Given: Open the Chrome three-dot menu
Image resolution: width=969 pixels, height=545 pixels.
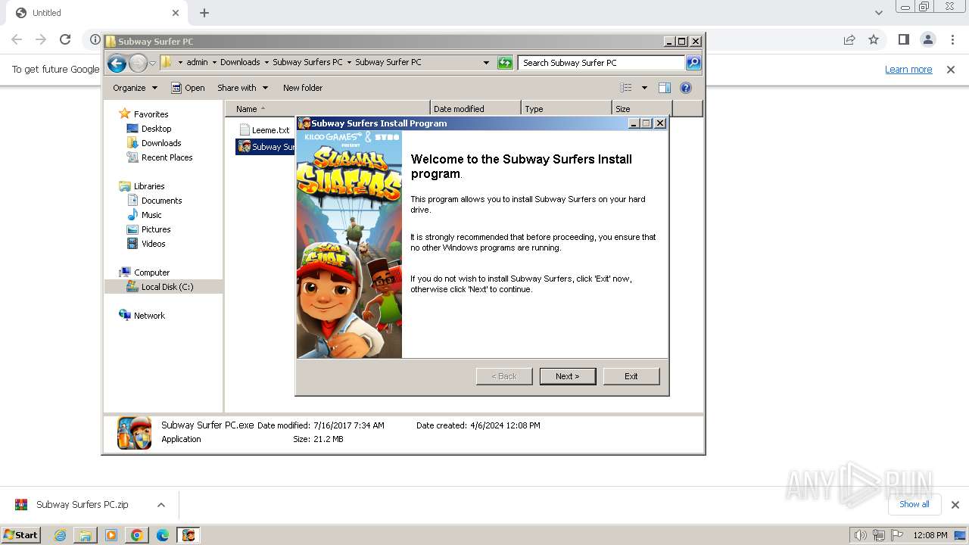Looking at the screenshot, I should (x=953, y=39).
